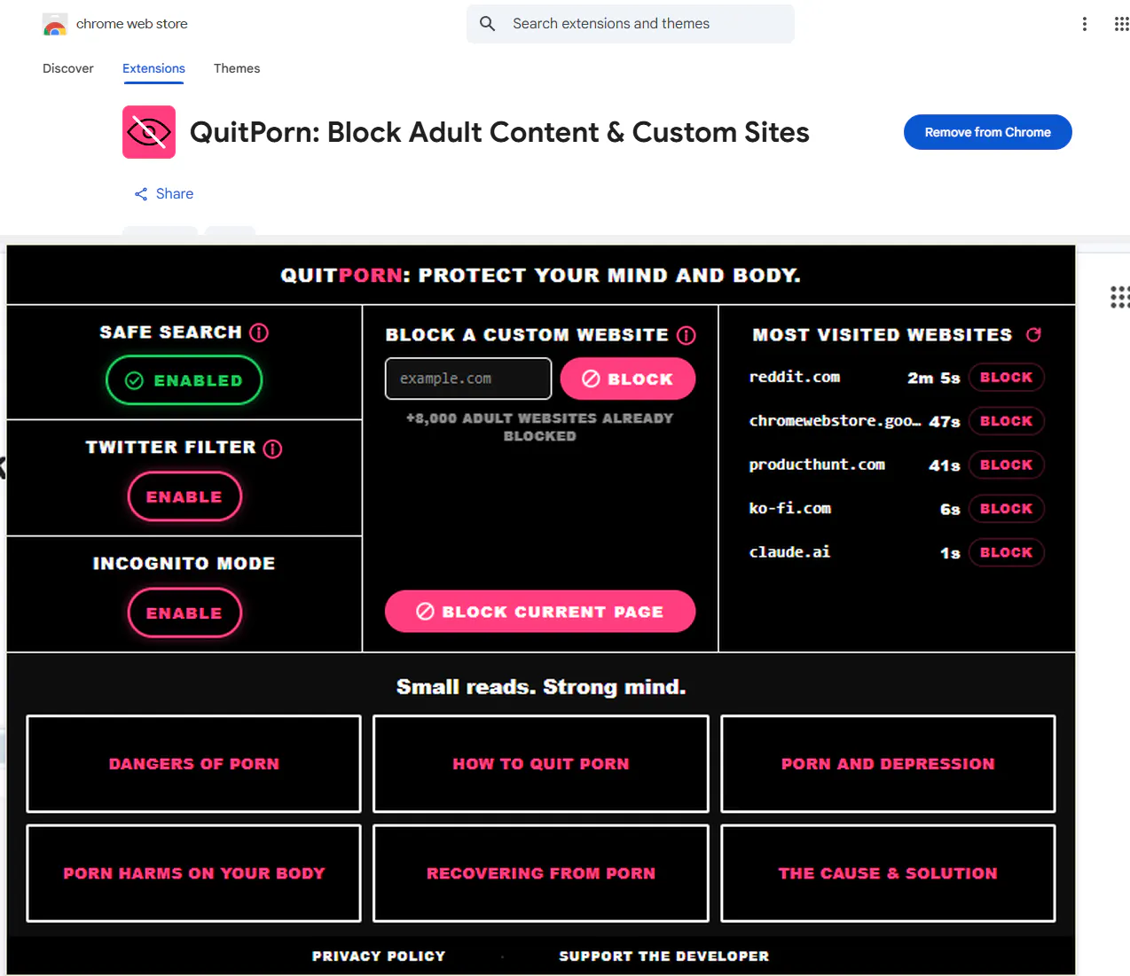
Task: Open Dangers of Porn article card
Action: [x=194, y=764]
